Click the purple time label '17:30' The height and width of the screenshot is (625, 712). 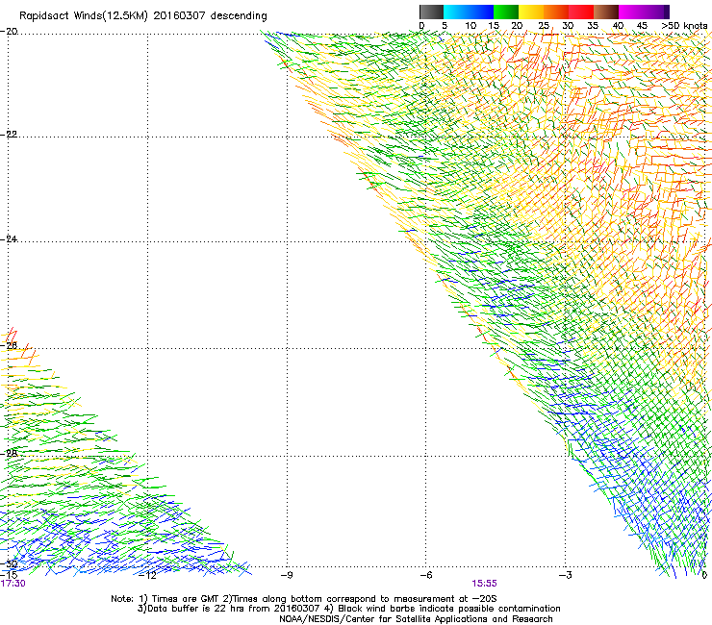pyautogui.click(x=13, y=584)
